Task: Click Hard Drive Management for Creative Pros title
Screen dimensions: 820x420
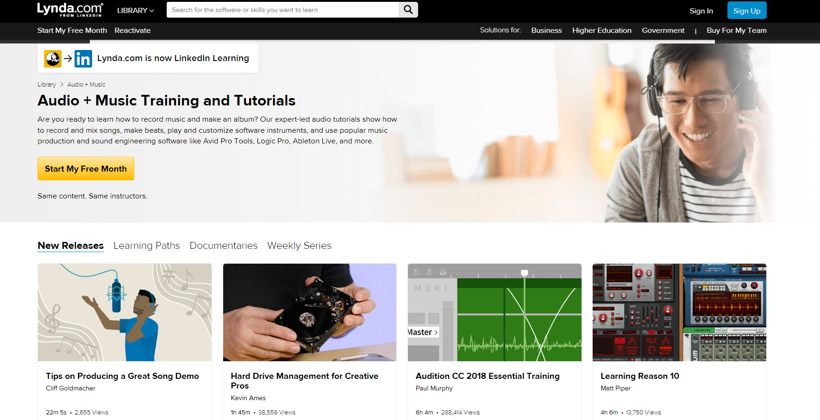Action: (305, 381)
